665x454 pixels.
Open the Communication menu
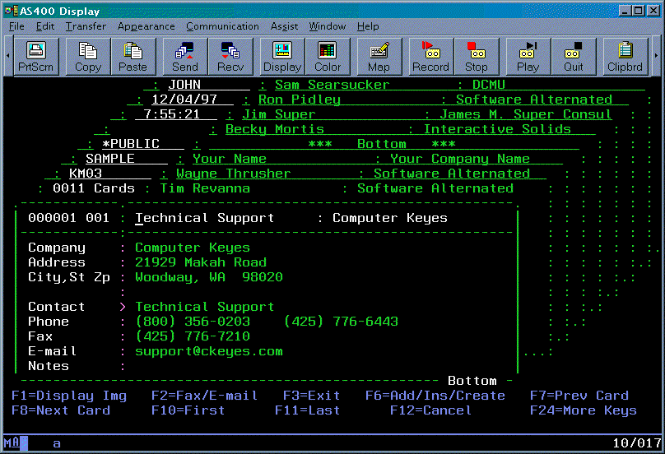(x=222, y=26)
